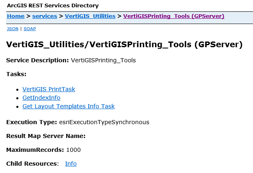Open the GetIndexInfo task

click(41, 98)
